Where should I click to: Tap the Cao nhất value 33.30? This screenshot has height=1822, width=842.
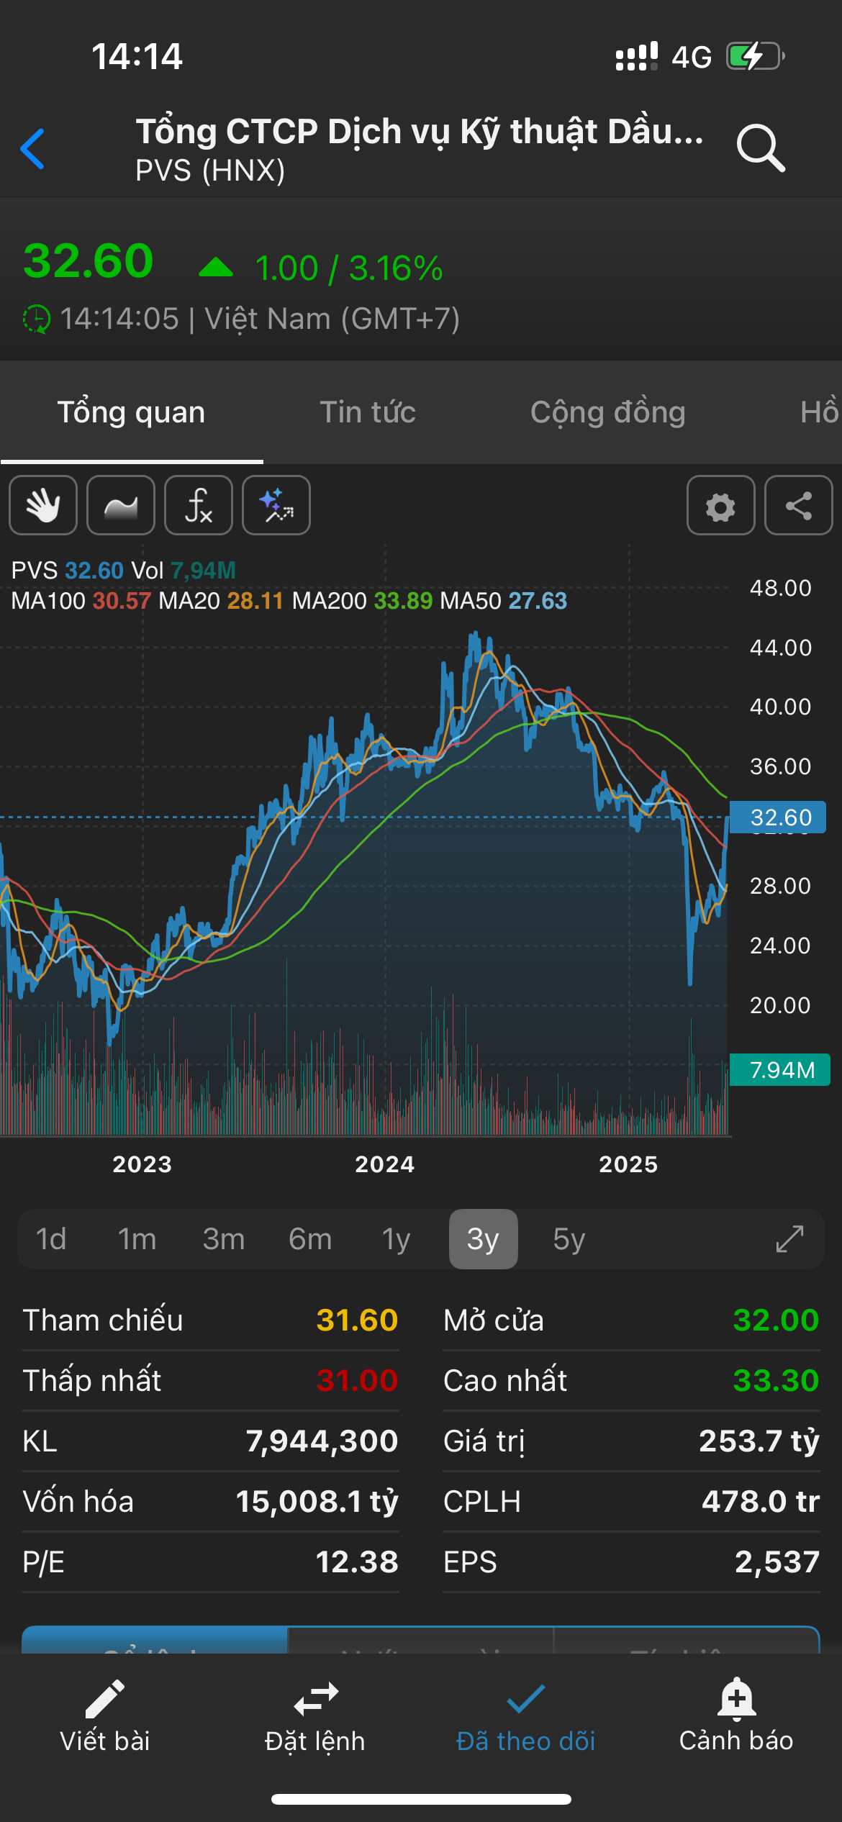776,1381
